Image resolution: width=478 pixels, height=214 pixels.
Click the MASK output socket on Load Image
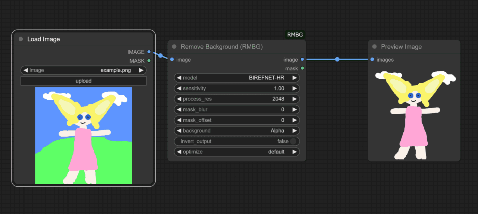[149, 61]
